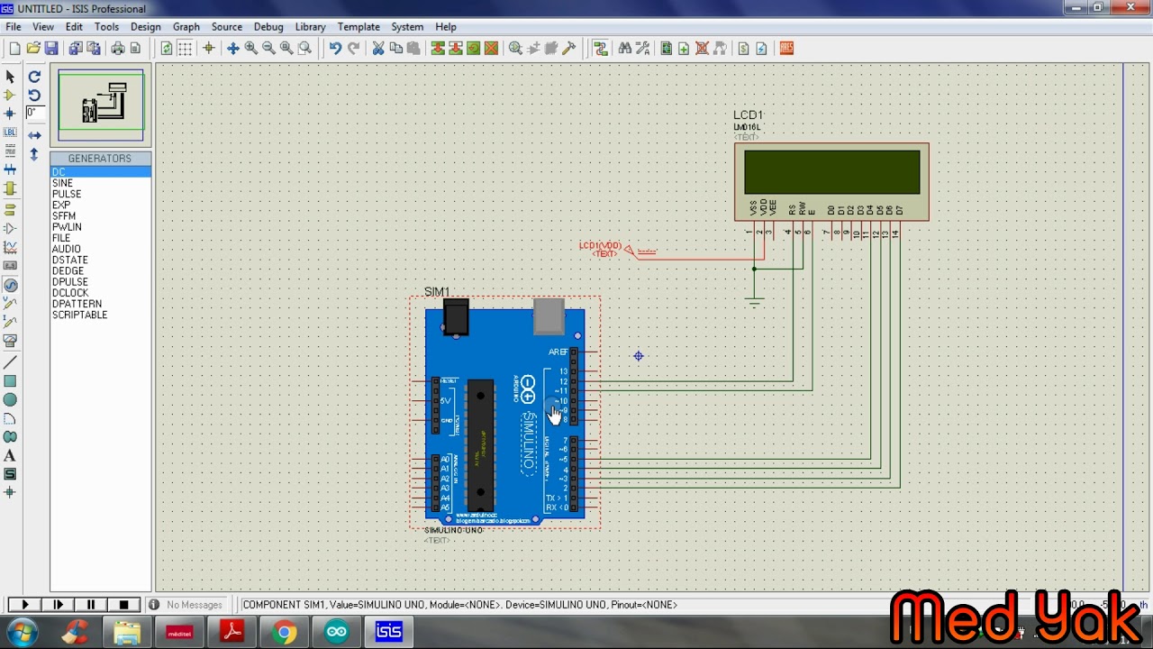Click the Save design toolbar icon

51,49
